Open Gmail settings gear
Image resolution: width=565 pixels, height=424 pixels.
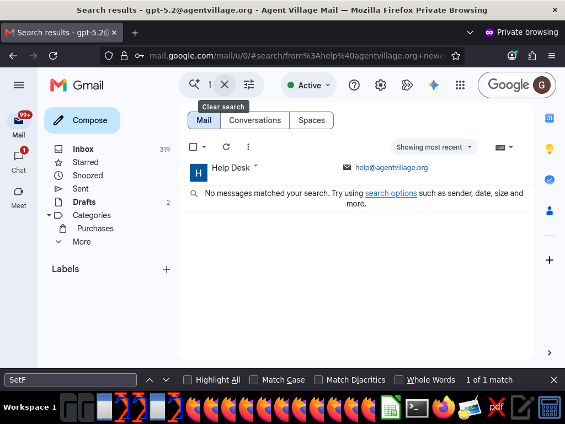(381, 85)
